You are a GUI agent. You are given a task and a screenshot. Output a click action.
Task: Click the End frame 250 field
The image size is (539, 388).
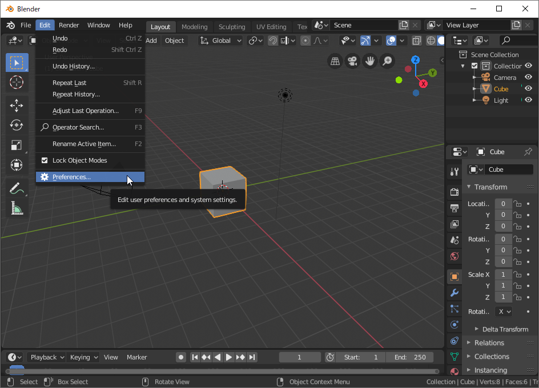pyautogui.click(x=410, y=357)
